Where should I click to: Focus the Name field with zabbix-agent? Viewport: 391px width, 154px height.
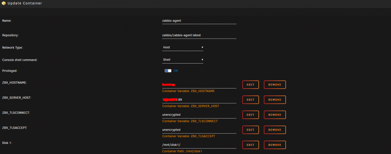pyautogui.click(x=199, y=21)
